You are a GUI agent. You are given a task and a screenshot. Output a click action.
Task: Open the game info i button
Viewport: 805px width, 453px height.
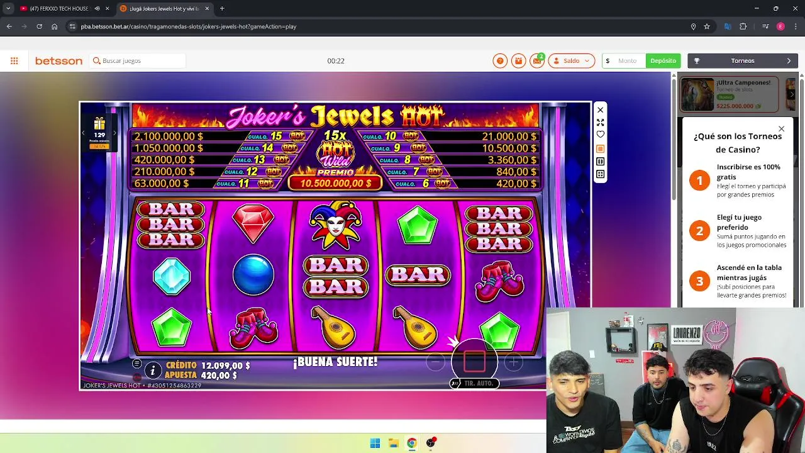coord(152,371)
